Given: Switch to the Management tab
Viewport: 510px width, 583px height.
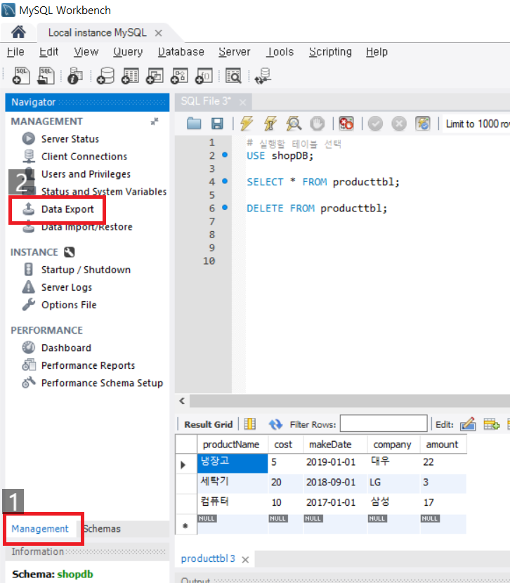Looking at the screenshot, I should click(40, 528).
